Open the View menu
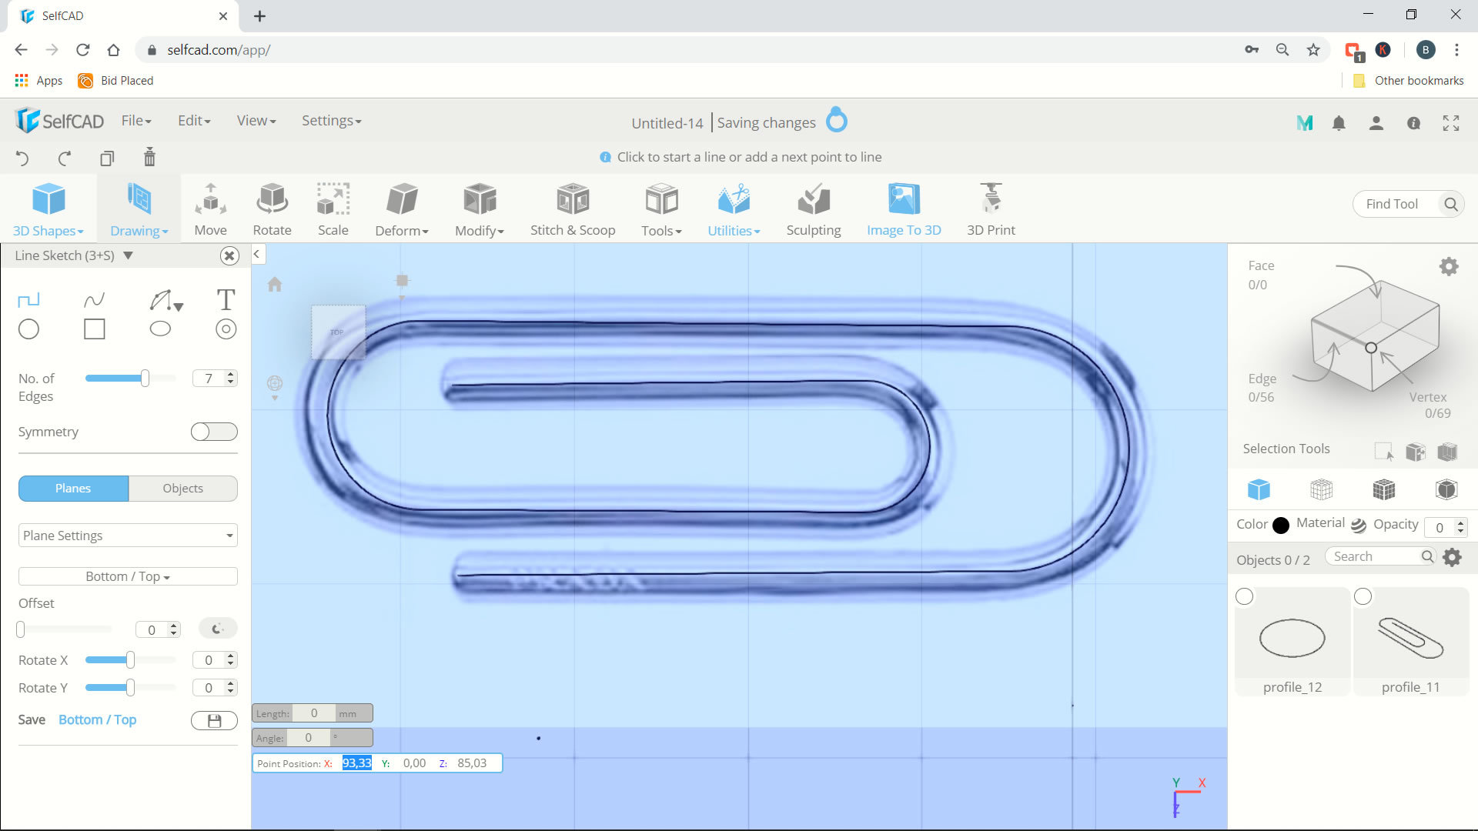Screen dimensions: 1478x831 tap(256, 120)
